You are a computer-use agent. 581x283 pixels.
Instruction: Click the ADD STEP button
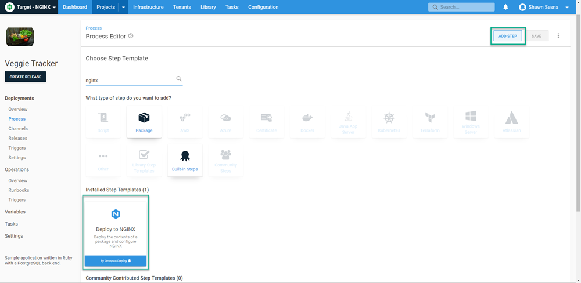pyautogui.click(x=508, y=36)
